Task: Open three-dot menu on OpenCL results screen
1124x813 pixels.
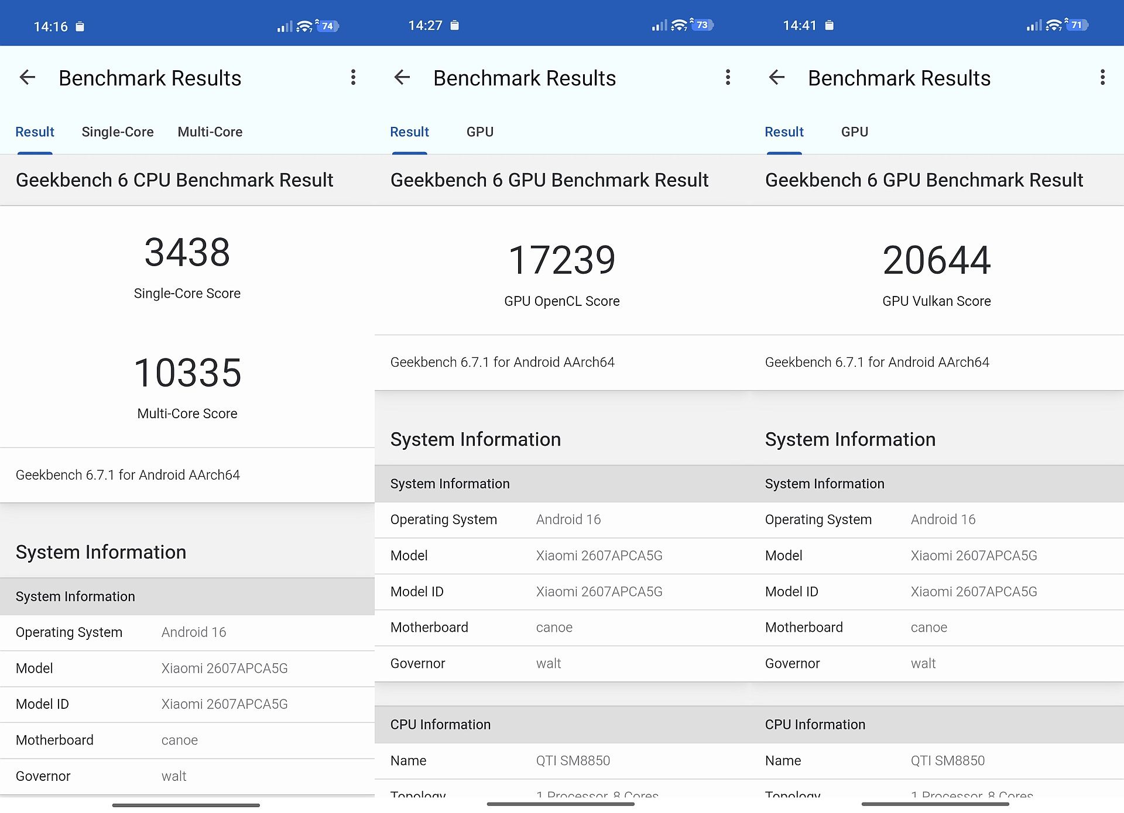Action: coord(728,77)
